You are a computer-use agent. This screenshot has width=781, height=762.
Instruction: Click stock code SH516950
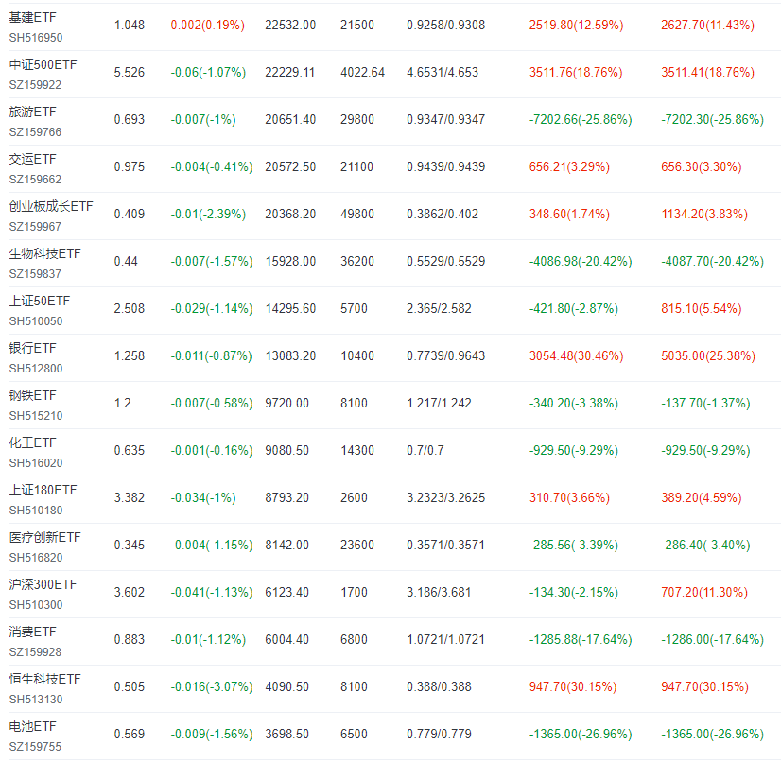coord(36,38)
